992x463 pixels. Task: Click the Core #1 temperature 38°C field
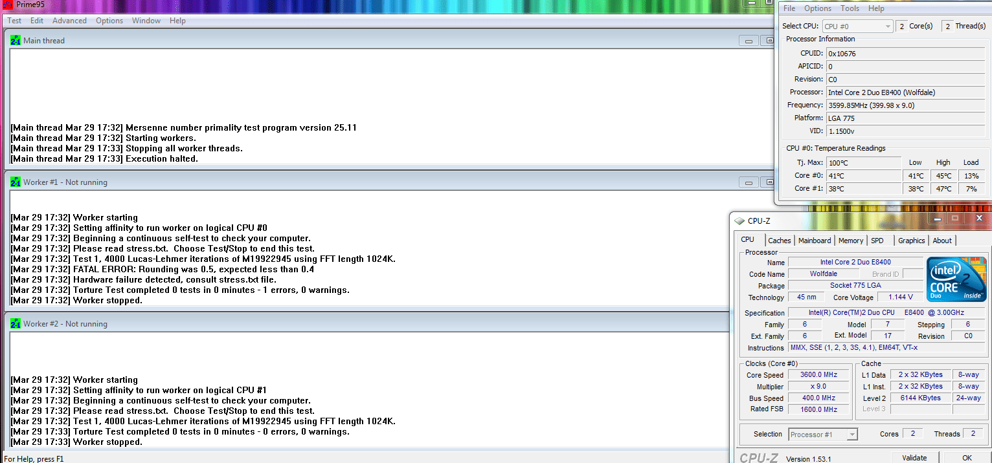[864, 189]
